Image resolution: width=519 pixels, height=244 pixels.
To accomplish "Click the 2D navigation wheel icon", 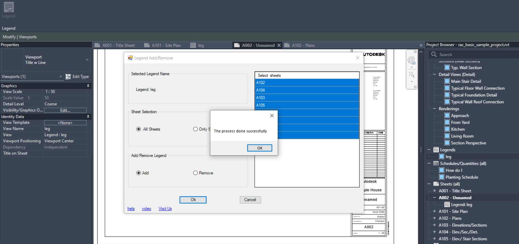I will 411,61.
